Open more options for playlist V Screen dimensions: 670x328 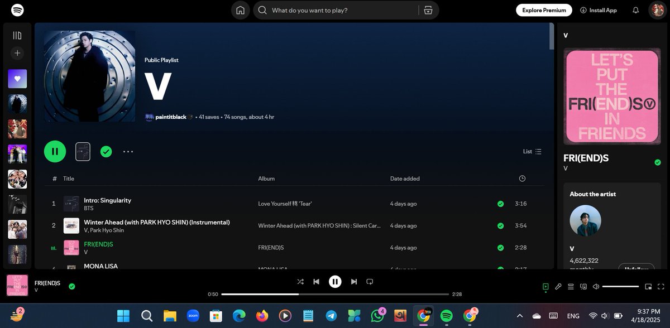click(128, 151)
